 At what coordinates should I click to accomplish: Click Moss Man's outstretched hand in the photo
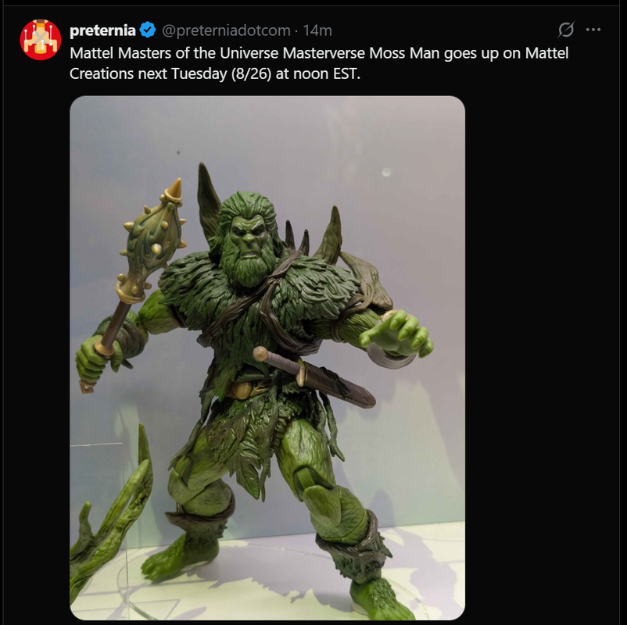point(399,336)
